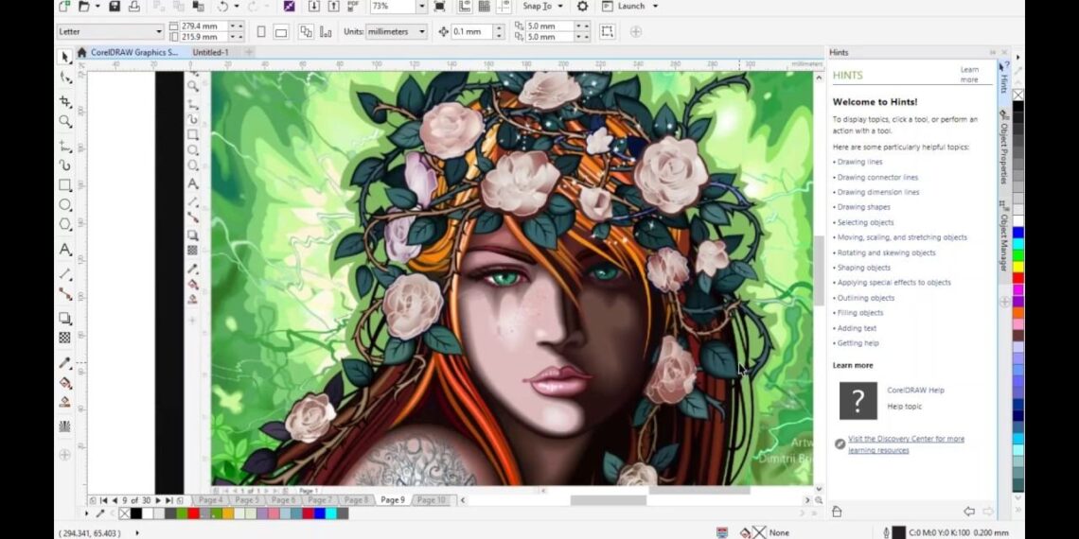1079x539 pixels.
Task: Toggle the document grid
Action: click(x=485, y=7)
